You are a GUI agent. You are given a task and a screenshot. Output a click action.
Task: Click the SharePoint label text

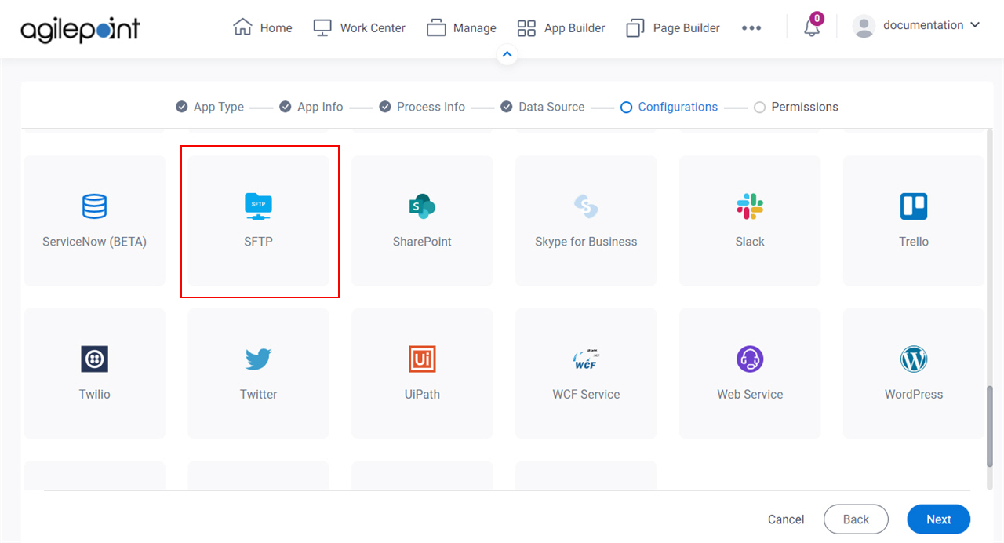pos(422,242)
